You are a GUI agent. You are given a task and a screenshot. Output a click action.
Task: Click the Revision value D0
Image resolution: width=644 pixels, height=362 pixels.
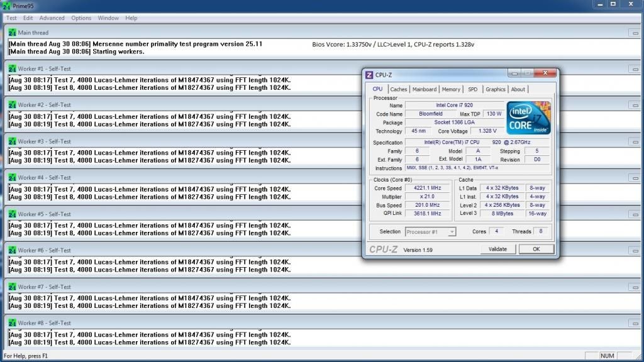pyautogui.click(x=537, y=159)
